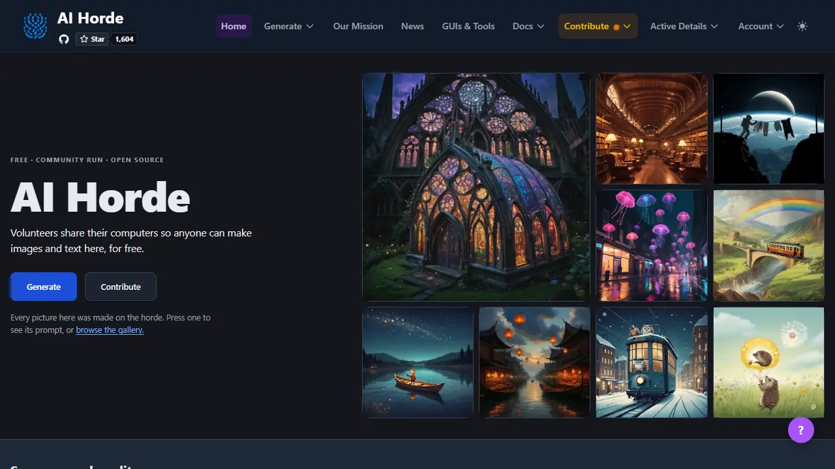Expand the Generate dropdown menu
This screenshot has height=469, width=835.
[x=289, y=26]
